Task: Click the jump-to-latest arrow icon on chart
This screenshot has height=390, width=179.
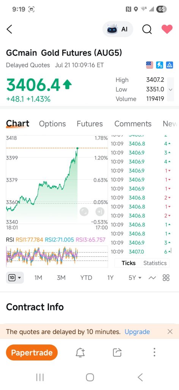Action: point(100,212)
